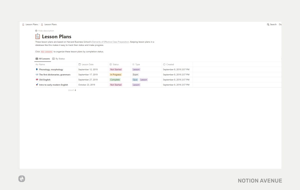Click the clock icon in Created column header
The height and width of the screenshot is (190, 300).
(x=164, y=64)
